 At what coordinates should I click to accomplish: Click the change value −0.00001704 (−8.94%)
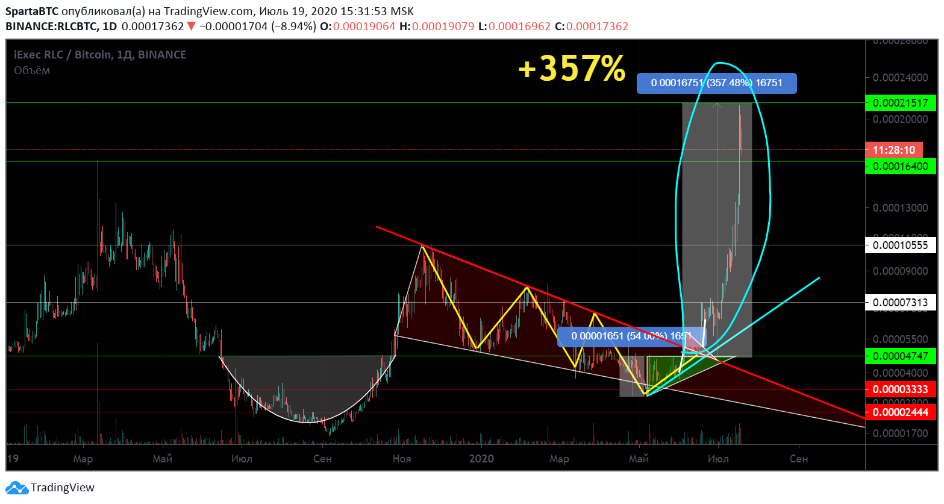[258, 27]
